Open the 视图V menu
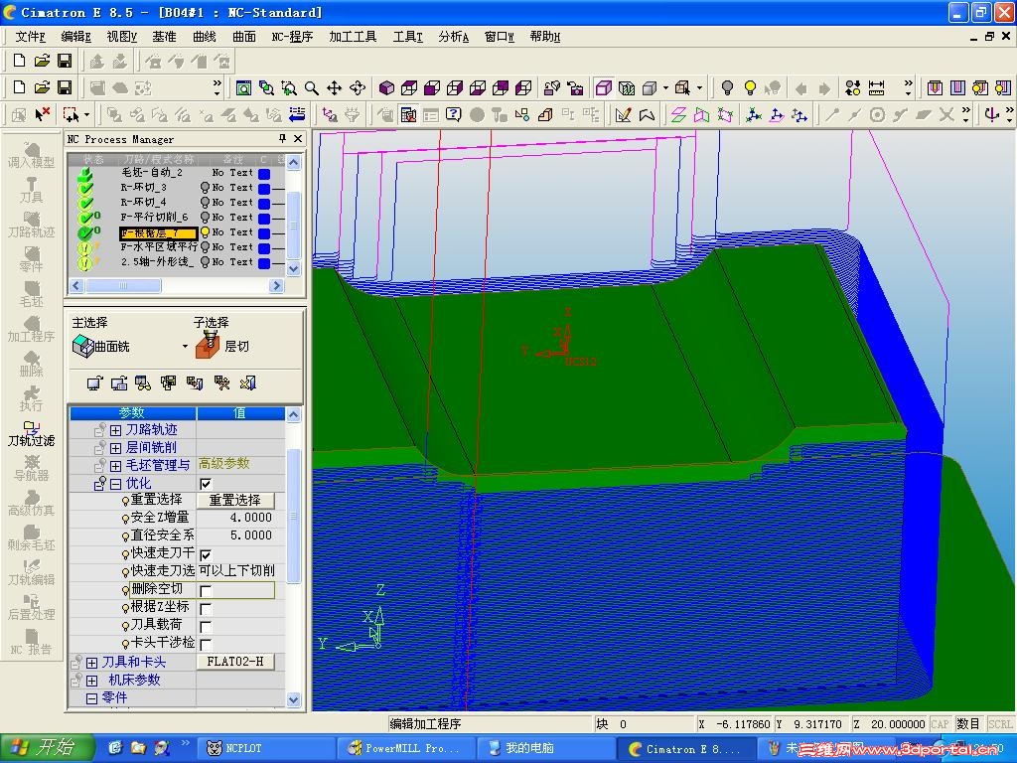Viewport: 1017px width, 763px height. (x=122, y=37)
